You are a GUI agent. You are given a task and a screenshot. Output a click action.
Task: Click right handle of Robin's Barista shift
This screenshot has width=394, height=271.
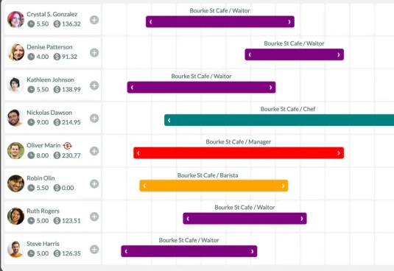(284, 186)
